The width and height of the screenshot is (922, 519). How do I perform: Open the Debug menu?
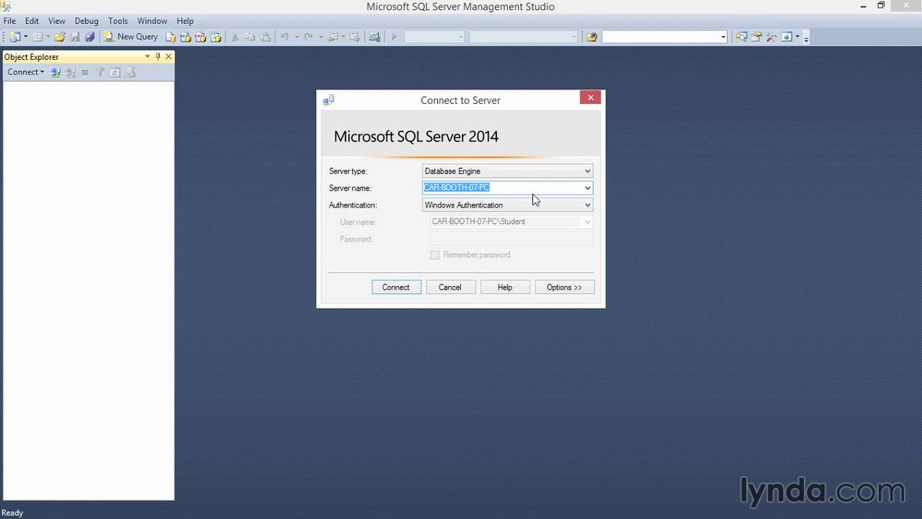point(86,21)
